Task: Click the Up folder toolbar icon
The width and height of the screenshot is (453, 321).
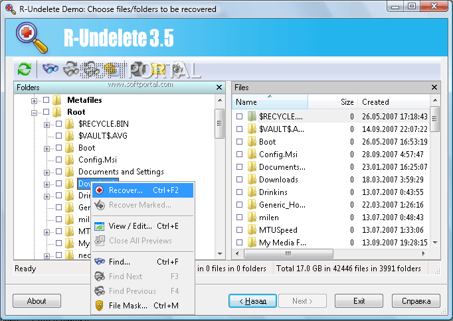Action: (x=157, y=69)
